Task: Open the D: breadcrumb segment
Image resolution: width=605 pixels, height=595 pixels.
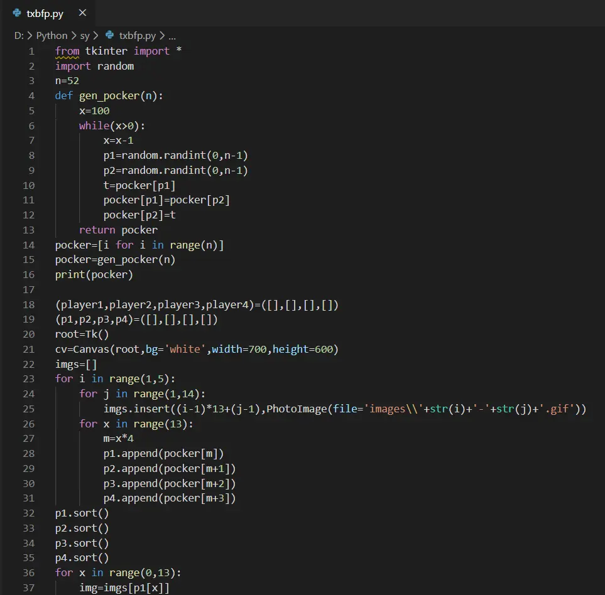Action: tap(19, 36)
